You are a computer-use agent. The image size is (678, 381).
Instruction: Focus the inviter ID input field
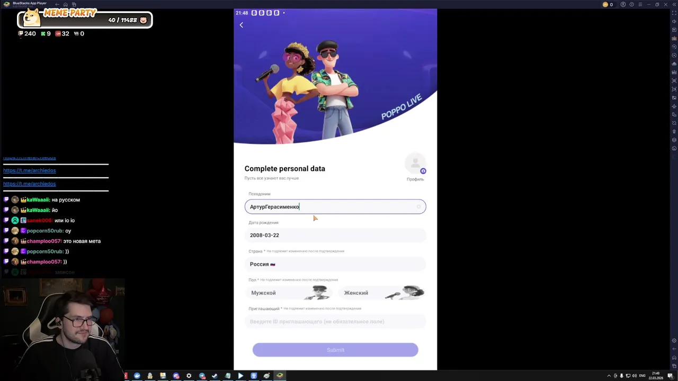pyautogui.click(x=335, y=322)
